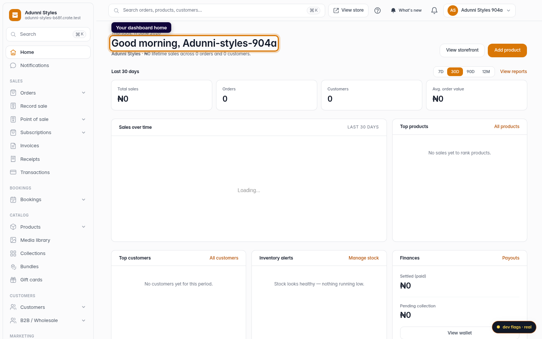Expand the Products chevron
This screenshot has width=542, height=339.
coord(84,227)
